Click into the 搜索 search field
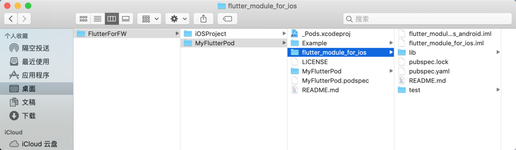 [x=427, y=19]
